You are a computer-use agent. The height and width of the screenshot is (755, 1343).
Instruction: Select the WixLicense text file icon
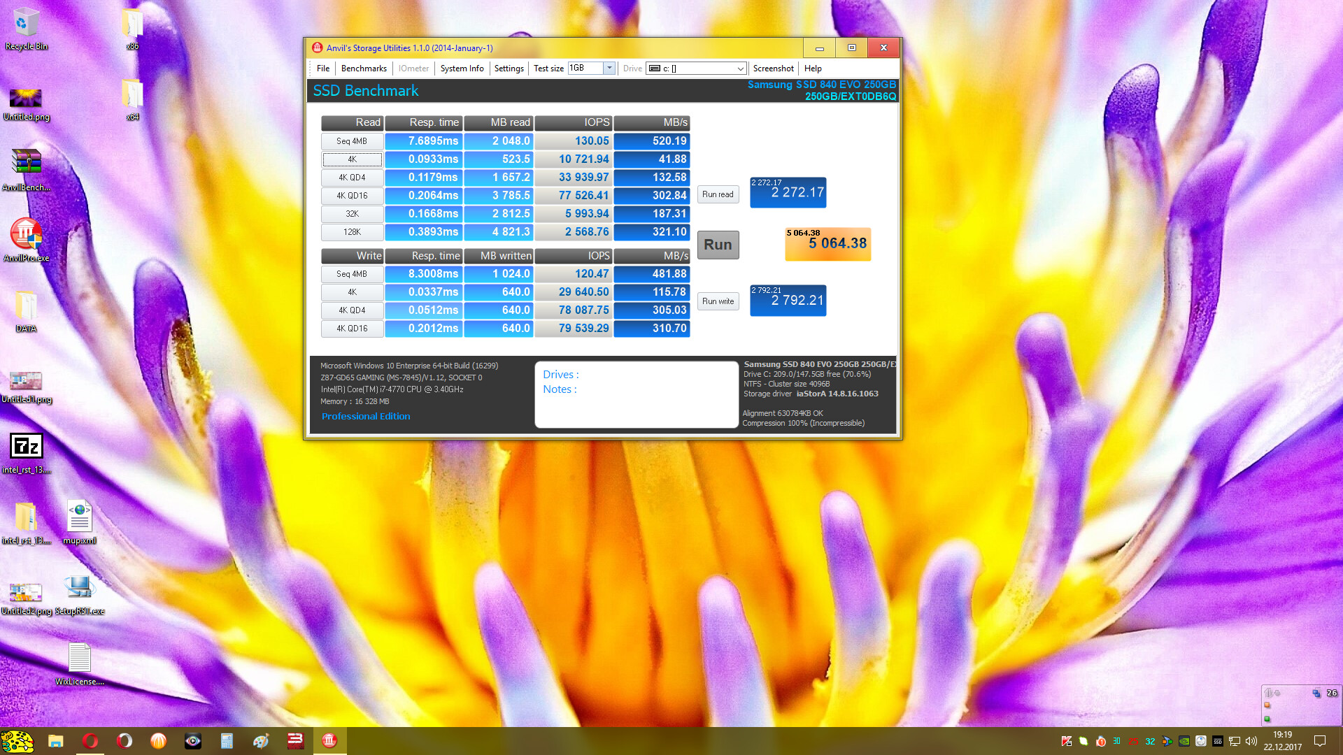79,664
